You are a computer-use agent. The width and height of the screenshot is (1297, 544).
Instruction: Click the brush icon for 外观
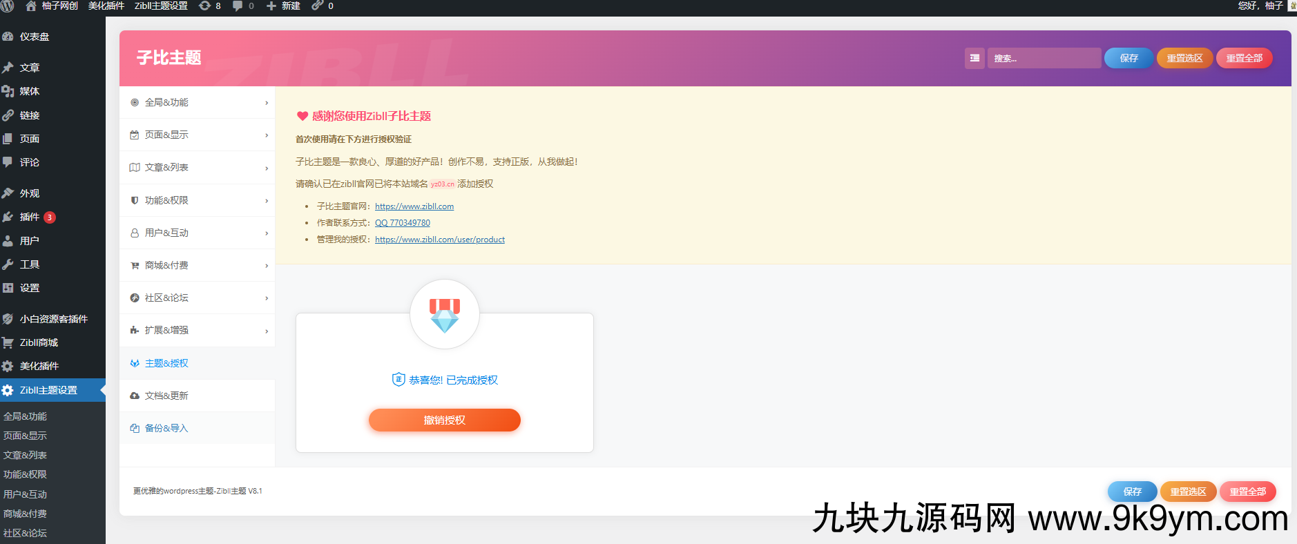click(x=8, y=193)
